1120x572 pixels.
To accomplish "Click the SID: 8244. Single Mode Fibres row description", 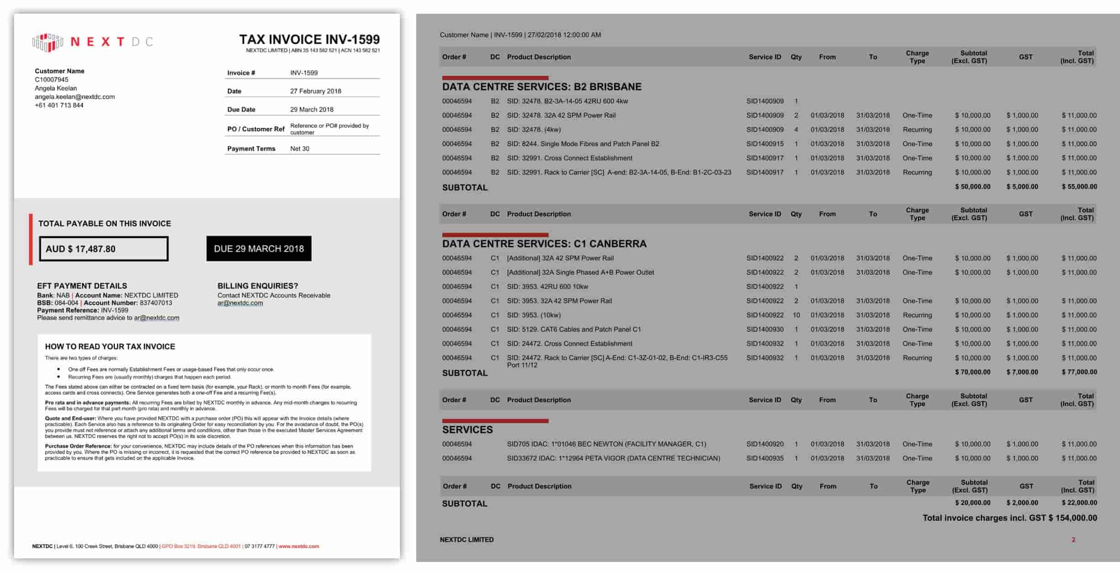I will [x=583, y=144].
